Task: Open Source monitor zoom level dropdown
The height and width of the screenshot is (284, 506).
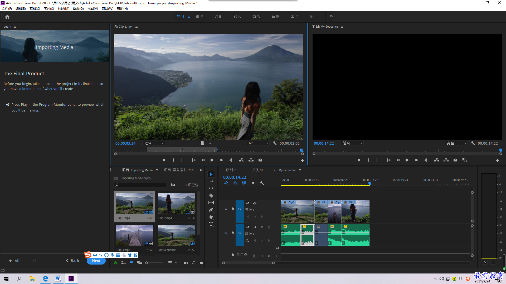Action: tap(154, 143)
